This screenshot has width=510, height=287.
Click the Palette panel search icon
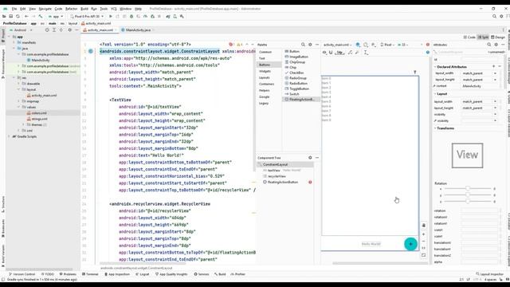click(x=303, y=45)
